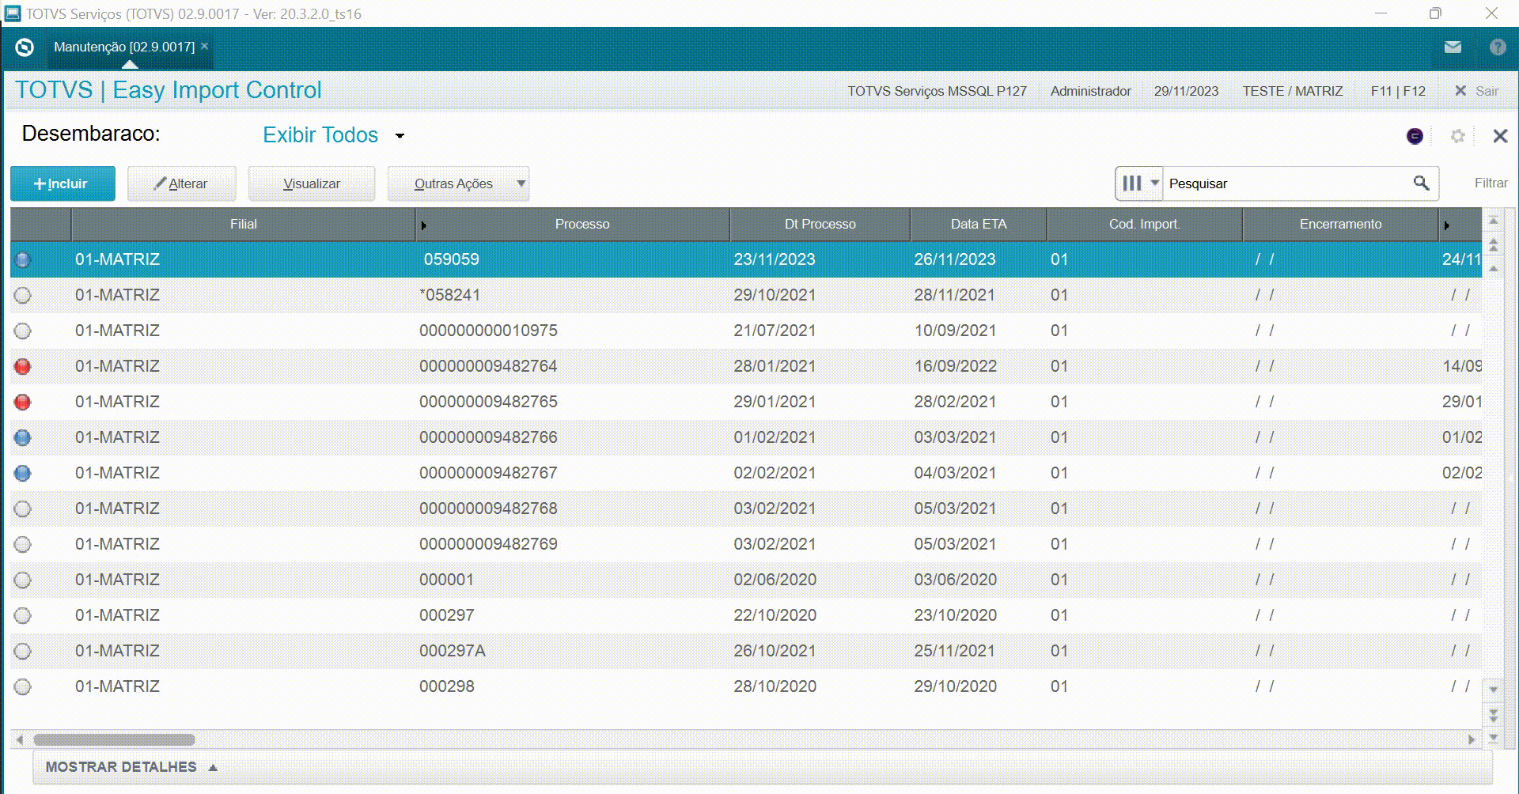Sort by the Filial column header
Screen dimensions: 1519x794
(244, 225)
